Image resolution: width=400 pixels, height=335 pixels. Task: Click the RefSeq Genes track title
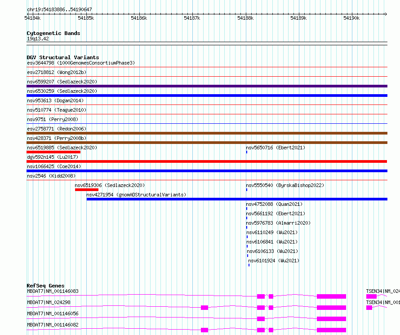coord(45,286)
